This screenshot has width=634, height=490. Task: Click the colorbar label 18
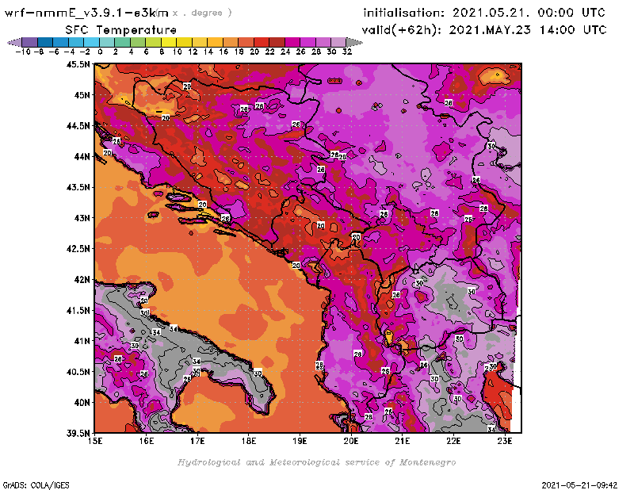click(239, 52)
